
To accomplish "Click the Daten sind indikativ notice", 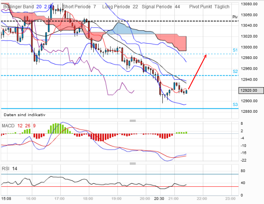I will (25, 115).
